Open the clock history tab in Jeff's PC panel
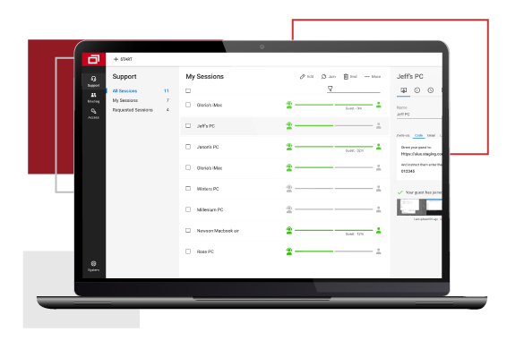 431,90
